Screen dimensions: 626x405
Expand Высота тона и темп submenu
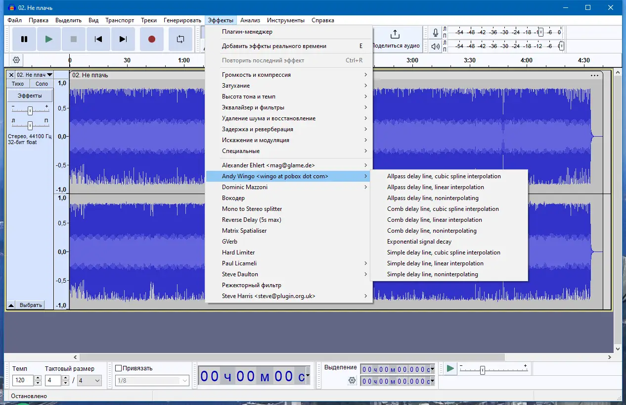click(x=289, y=97)
